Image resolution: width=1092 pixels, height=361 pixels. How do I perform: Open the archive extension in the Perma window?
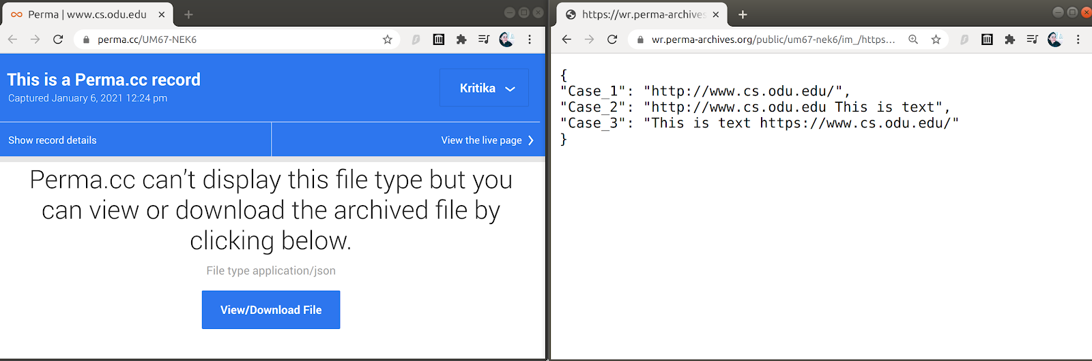click(x=439, y=40)
